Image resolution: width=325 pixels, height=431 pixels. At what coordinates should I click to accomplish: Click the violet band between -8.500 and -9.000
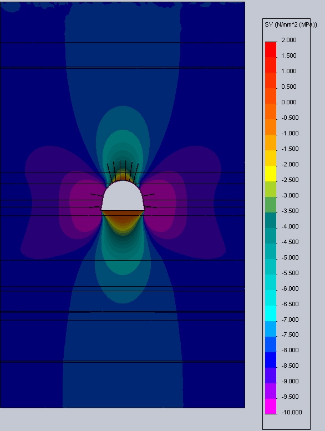point(271,375)
